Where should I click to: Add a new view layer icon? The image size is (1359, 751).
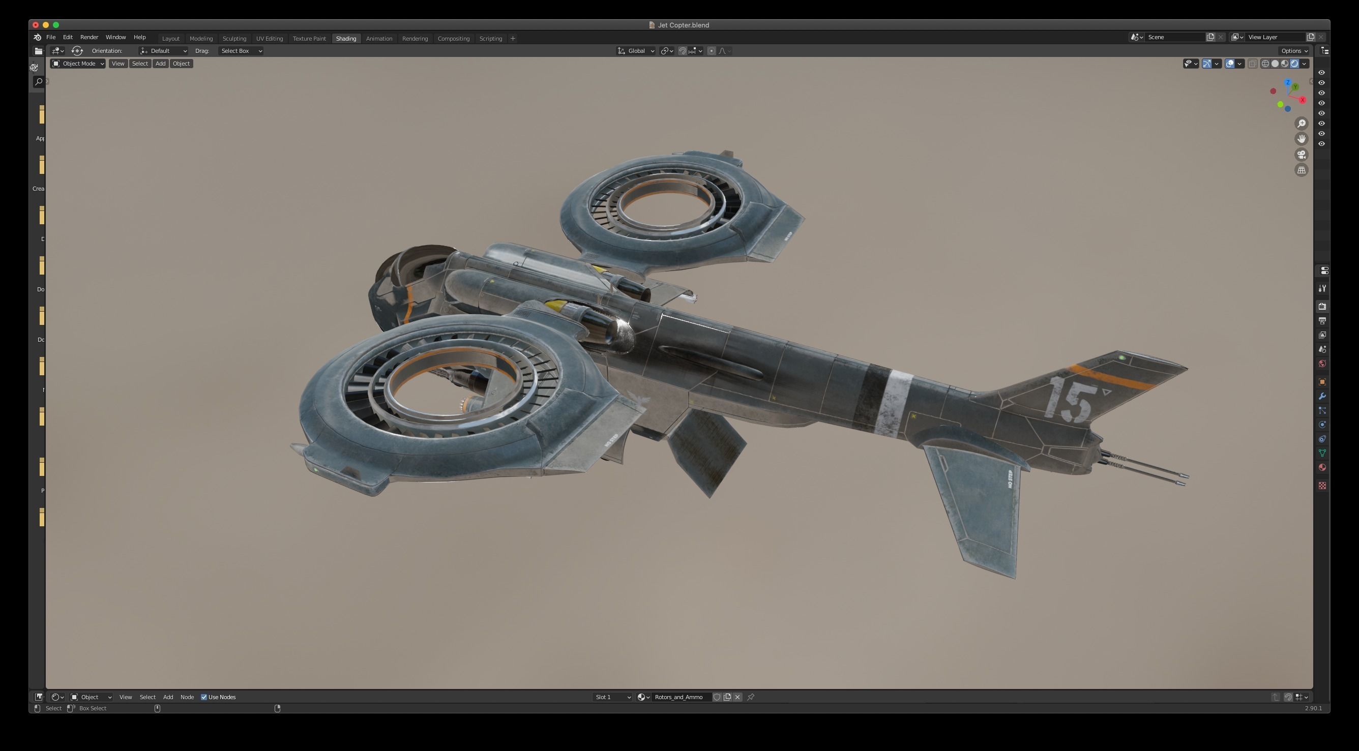[x=1311, y=38]
